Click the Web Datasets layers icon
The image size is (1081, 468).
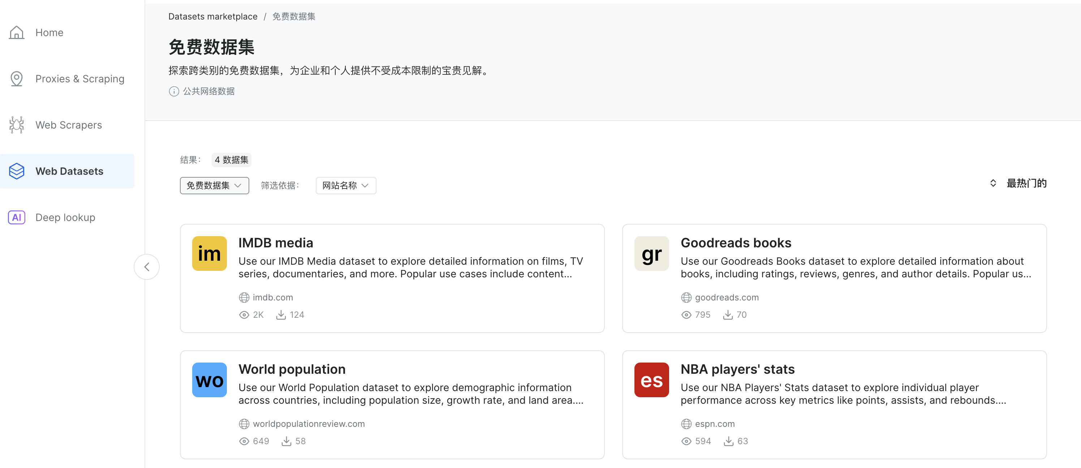(17, 171)
